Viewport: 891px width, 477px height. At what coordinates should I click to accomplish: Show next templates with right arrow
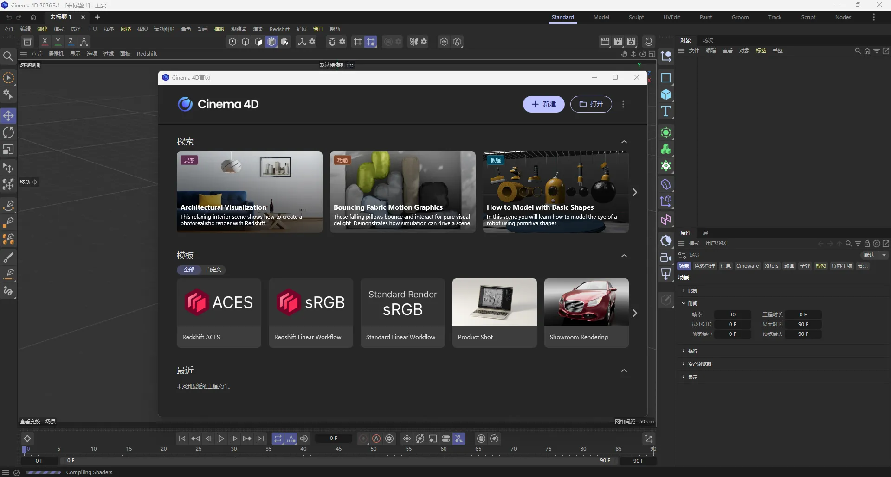(x=635, y=313)
